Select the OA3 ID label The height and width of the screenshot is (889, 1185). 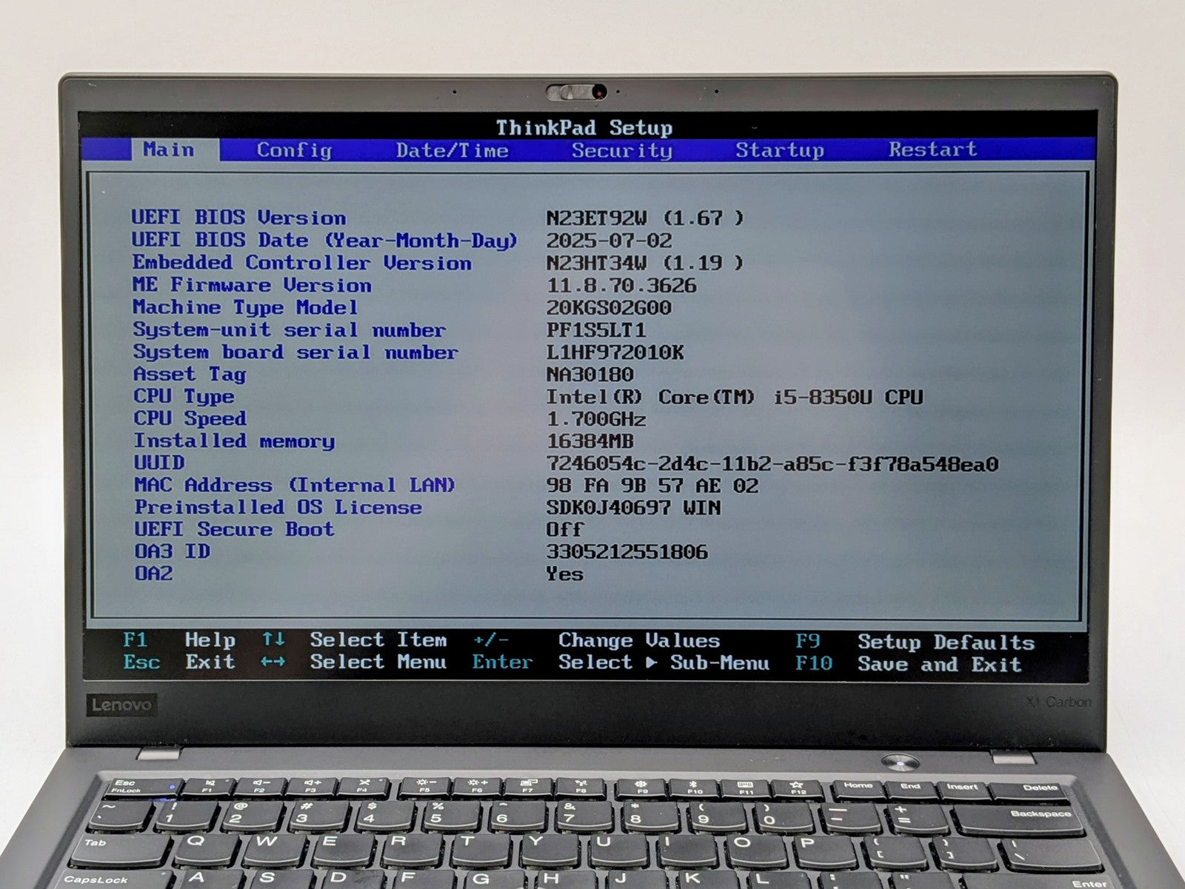point(172,551)
